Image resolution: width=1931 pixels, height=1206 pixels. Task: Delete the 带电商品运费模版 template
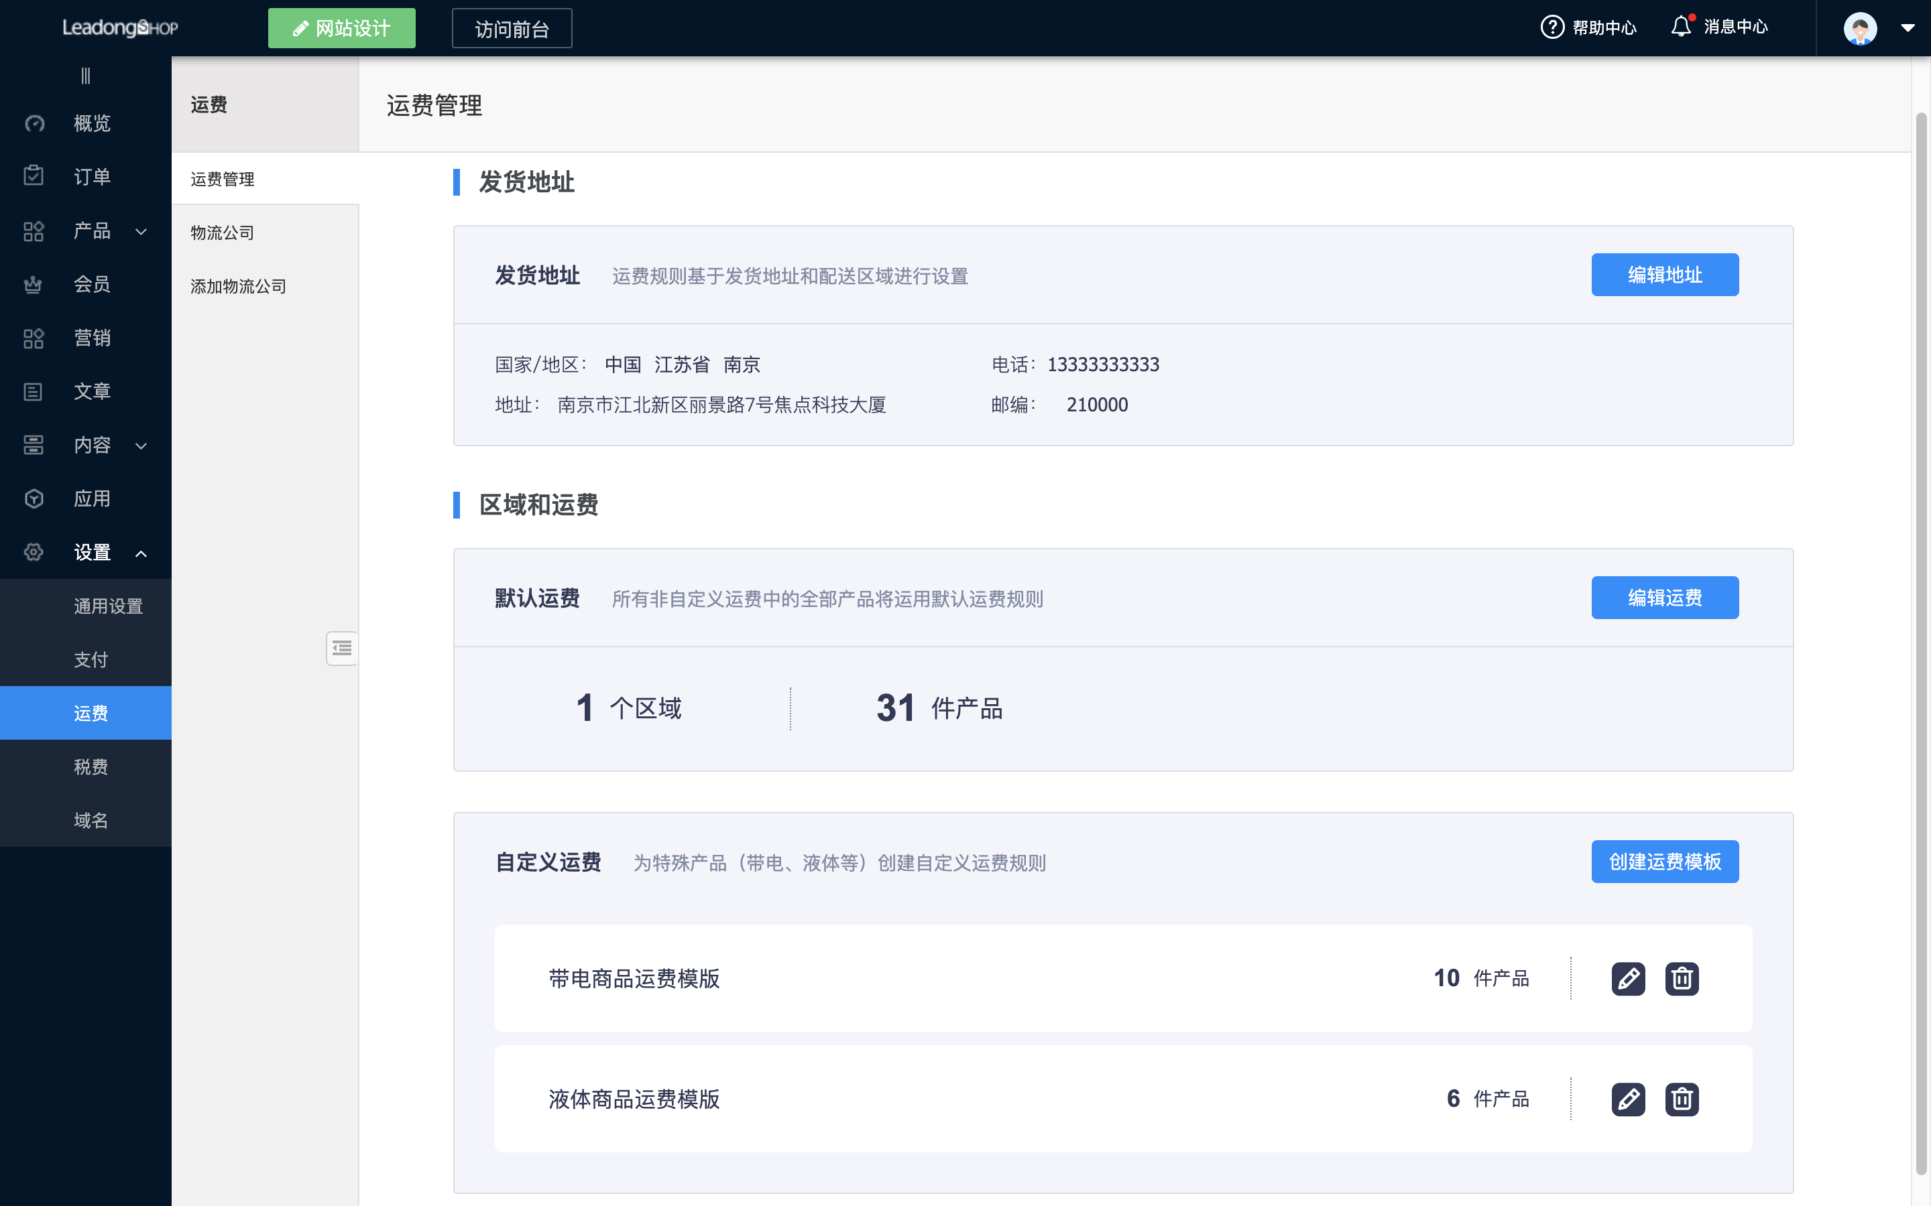point(1682,978)
